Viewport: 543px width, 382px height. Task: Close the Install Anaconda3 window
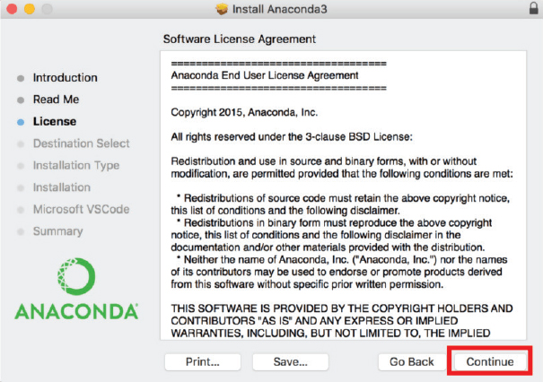[12, 9]
